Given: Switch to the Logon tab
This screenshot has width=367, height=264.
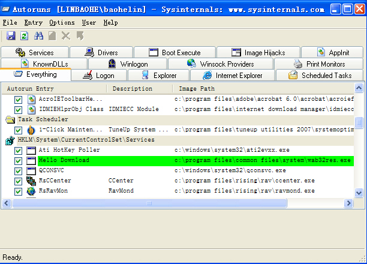Looking at the screenshot, I should click(x=99, y=75).
